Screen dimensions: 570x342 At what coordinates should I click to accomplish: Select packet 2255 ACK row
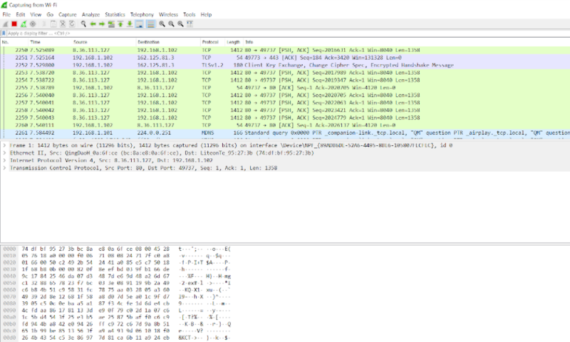[285, 88]
